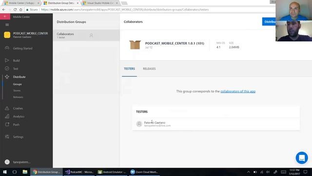Click the Push notification icon
Screen dimensions: 312x176
tap(7, 124)
